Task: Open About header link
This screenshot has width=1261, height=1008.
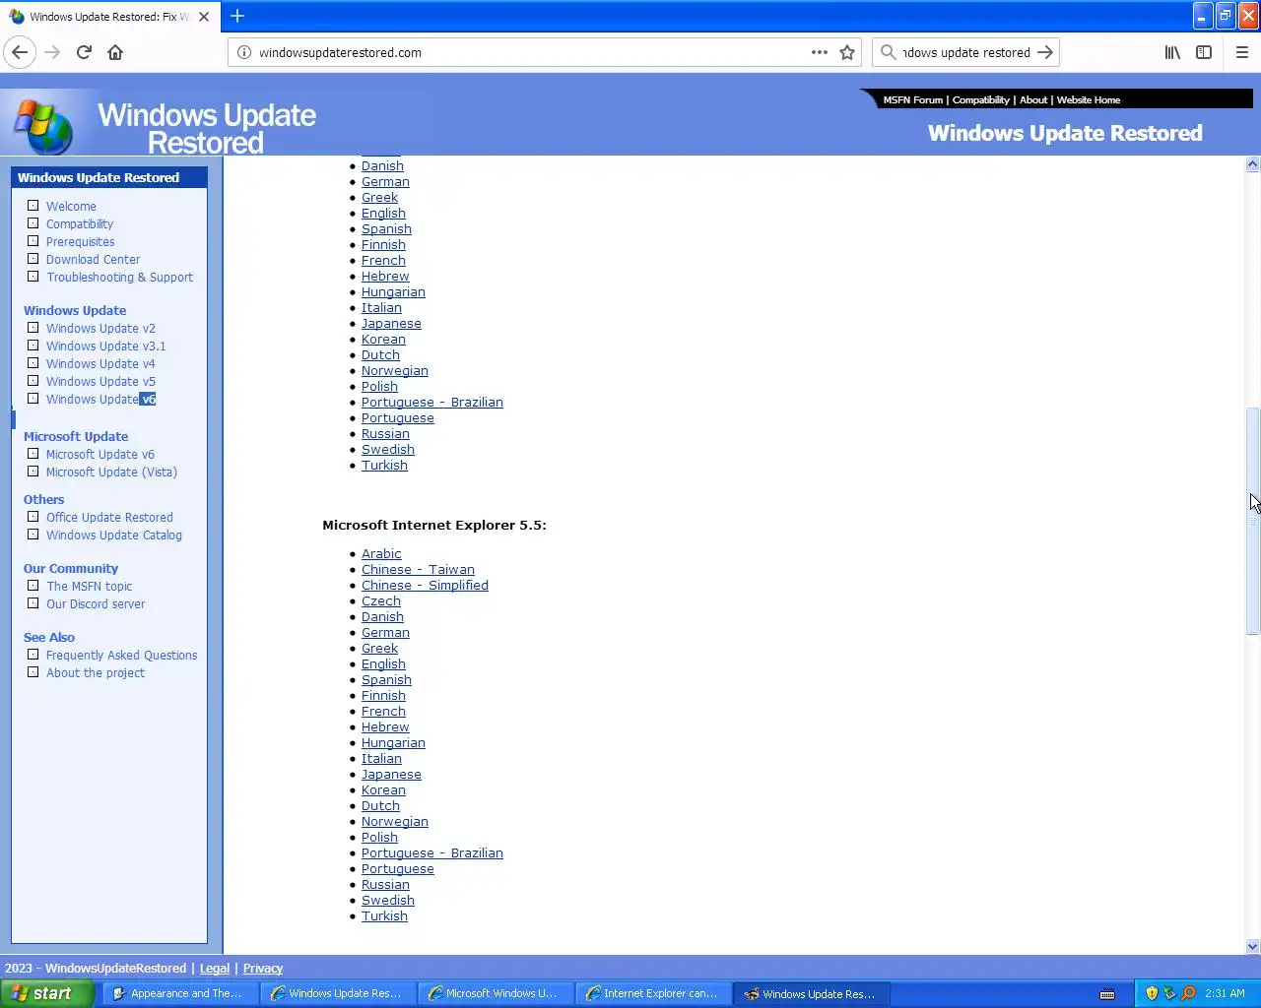Action: tap(1033, 99)
